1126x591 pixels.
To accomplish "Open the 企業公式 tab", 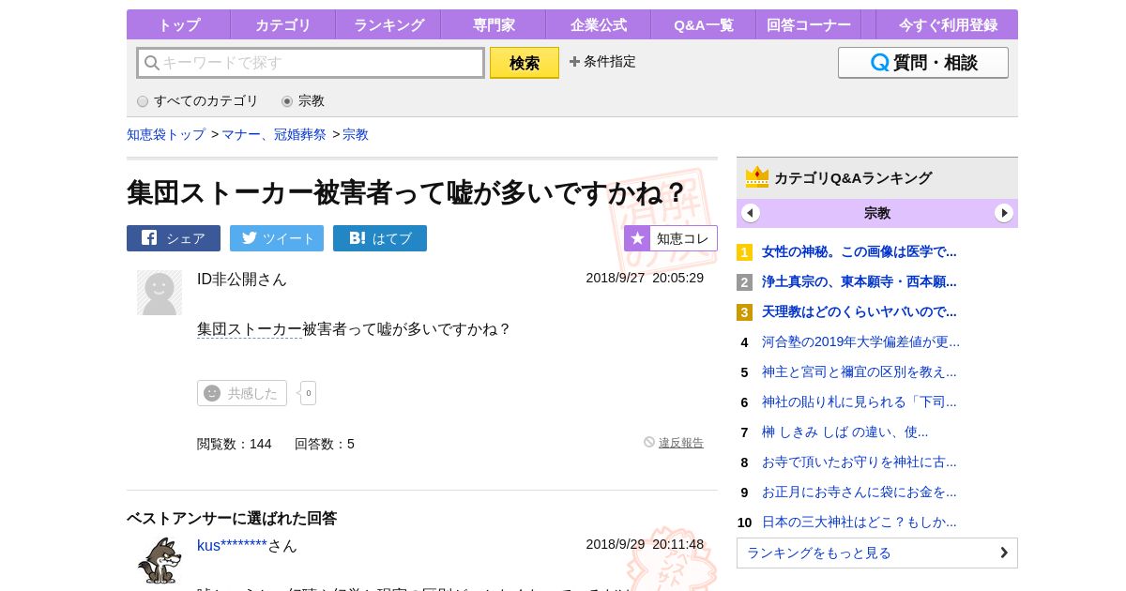I will 599,25.
